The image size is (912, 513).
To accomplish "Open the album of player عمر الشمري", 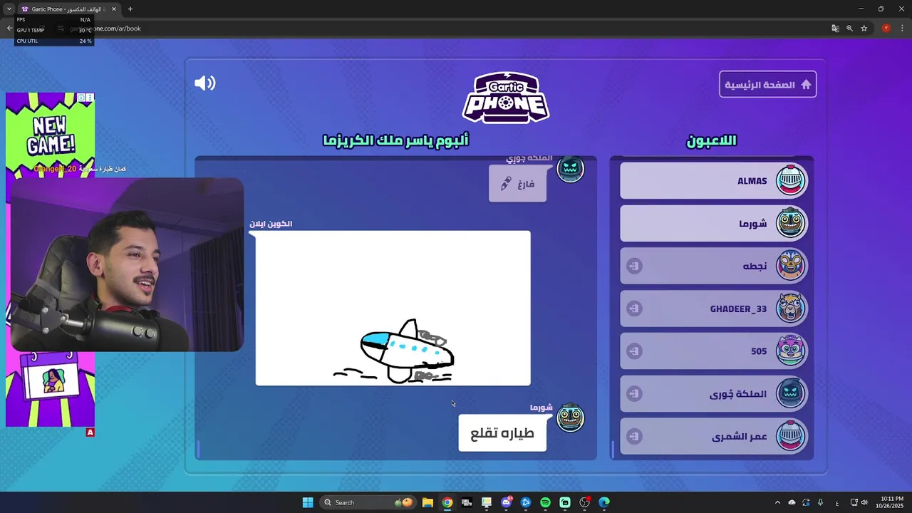I will [x=714, y=436].
